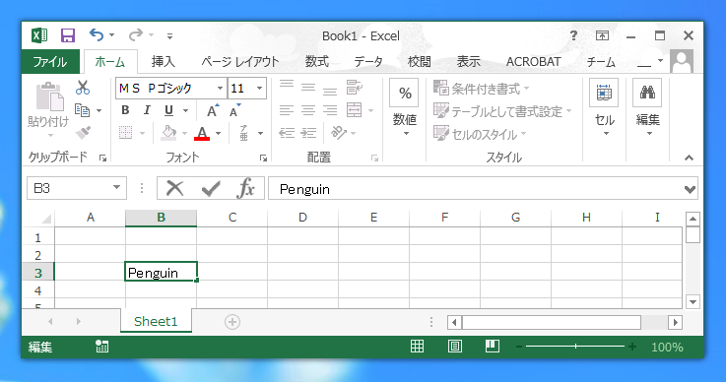Toggle italic formatting
The image size is (726, 382).
click(x=147, y=110)
